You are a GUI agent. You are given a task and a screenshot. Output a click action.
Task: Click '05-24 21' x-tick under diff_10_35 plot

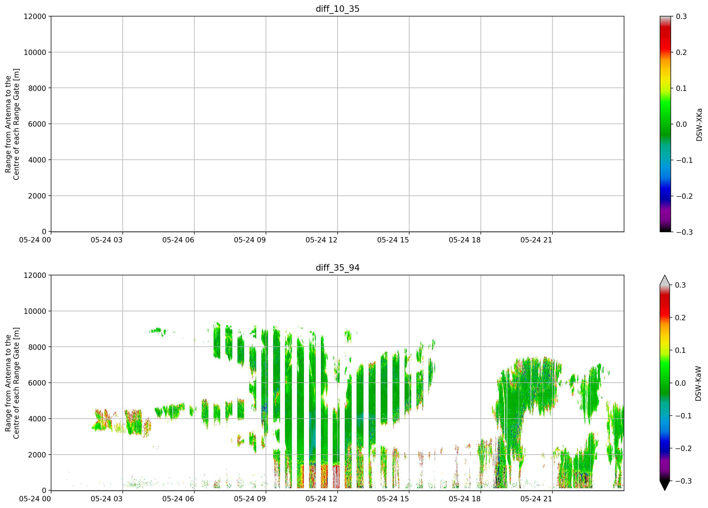pos(536,240)
